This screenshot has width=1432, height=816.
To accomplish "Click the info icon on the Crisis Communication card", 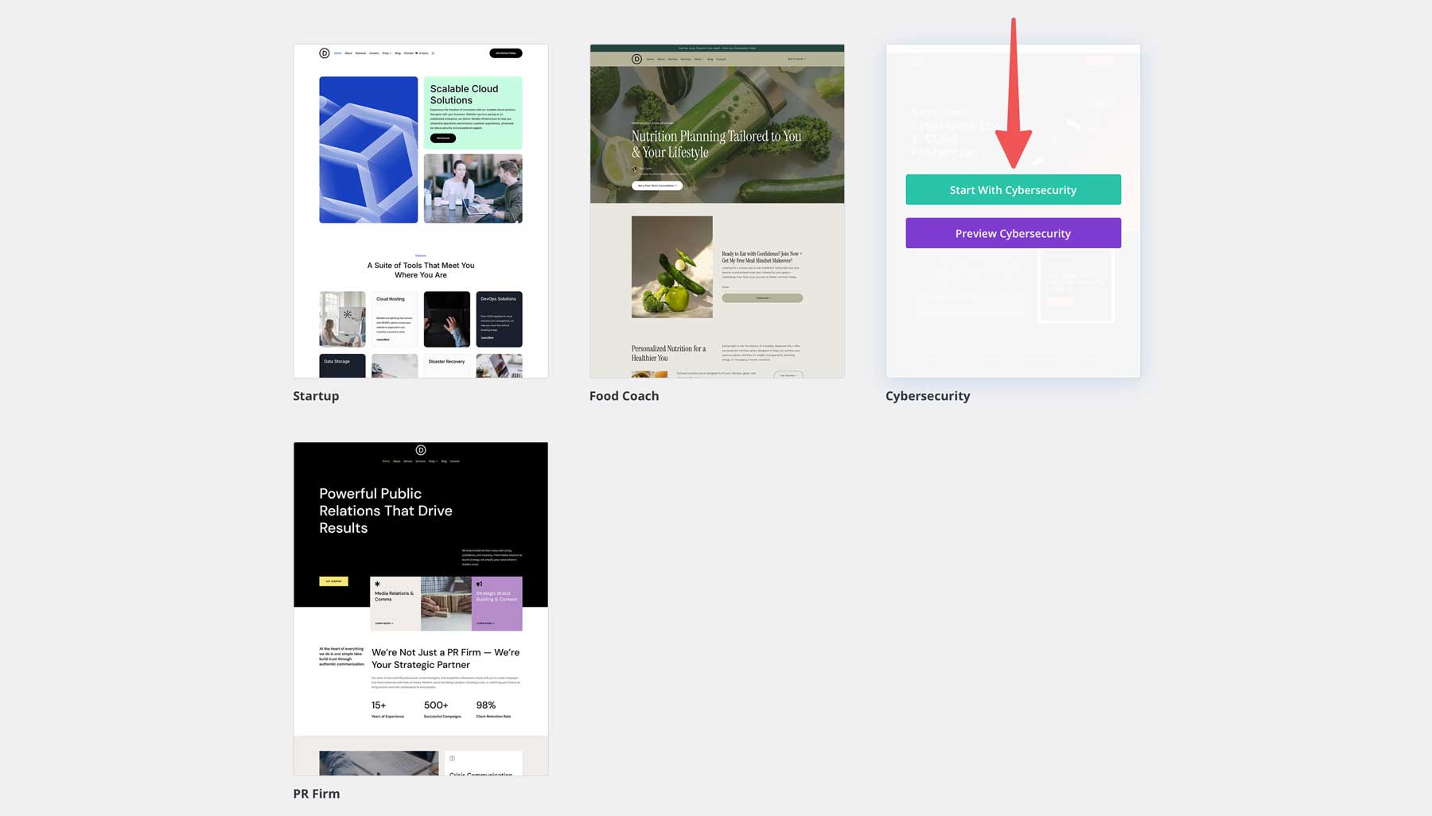I will pyautogui.click(x=451, y=760).
